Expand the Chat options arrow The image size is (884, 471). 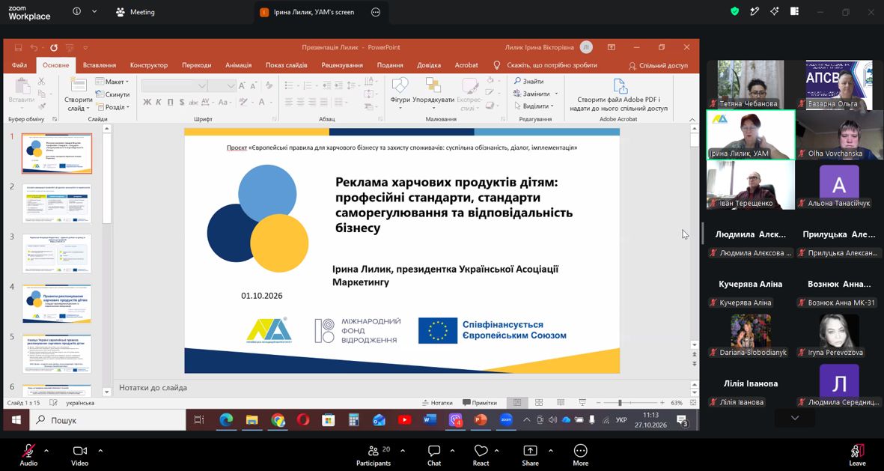pyautogui.click(x=452, y=451)
